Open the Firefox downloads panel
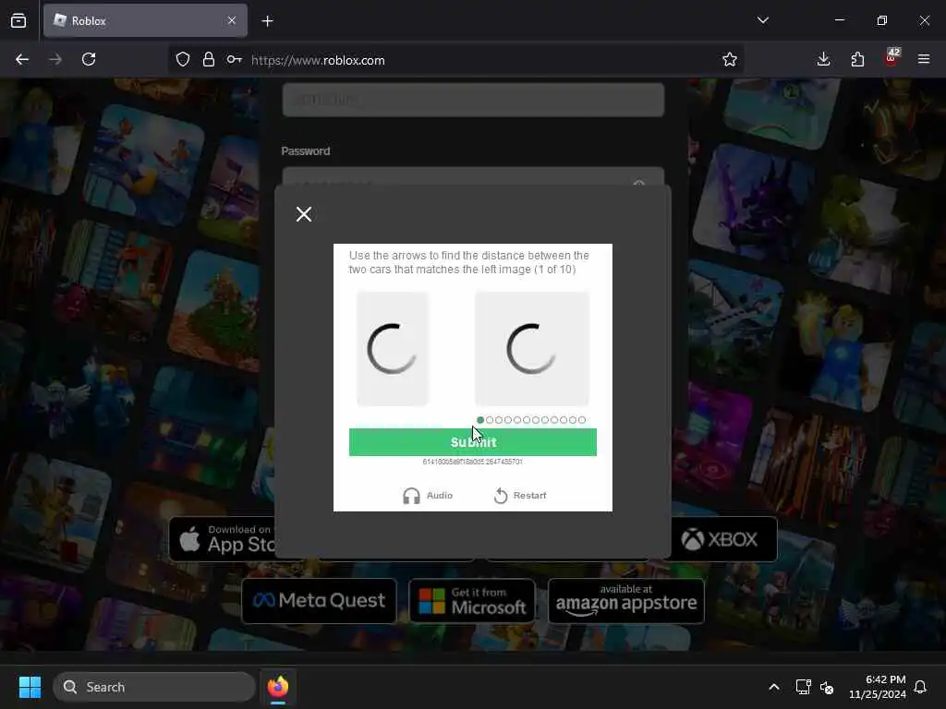The image size is (946, 709). 823,59
